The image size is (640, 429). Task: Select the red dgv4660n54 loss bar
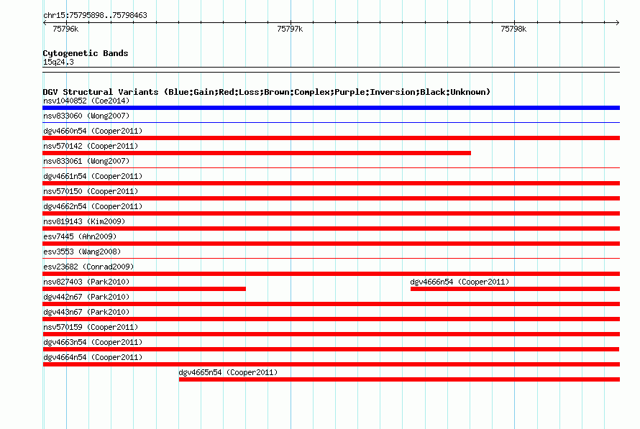331,138
